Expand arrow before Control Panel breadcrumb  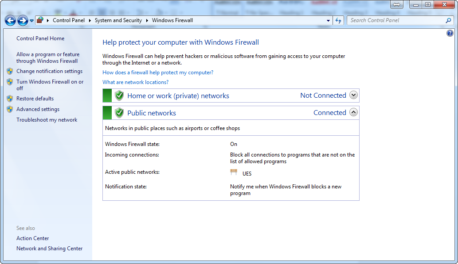click(48, 20)
